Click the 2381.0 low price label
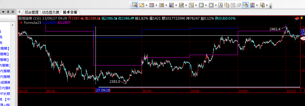 point(115,82)
